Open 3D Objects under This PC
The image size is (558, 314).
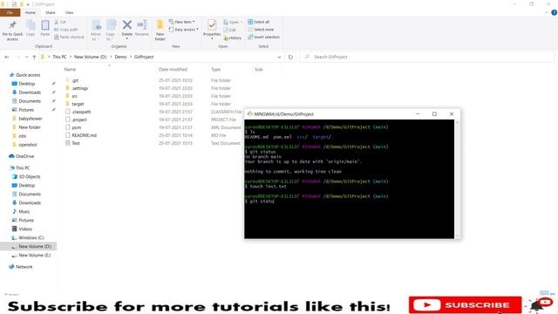[29, 176]
